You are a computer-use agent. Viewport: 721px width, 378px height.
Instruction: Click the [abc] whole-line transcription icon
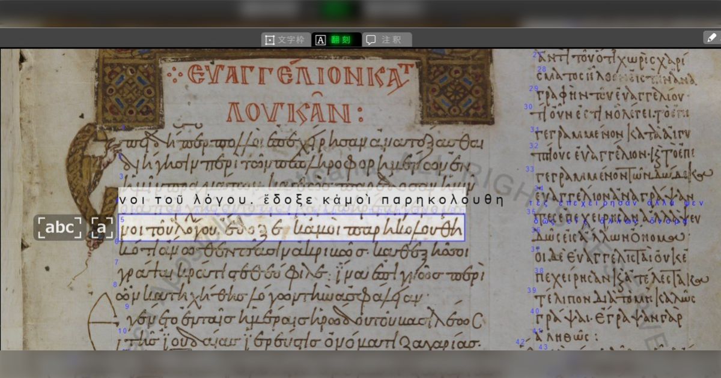(x=59, y=228)
